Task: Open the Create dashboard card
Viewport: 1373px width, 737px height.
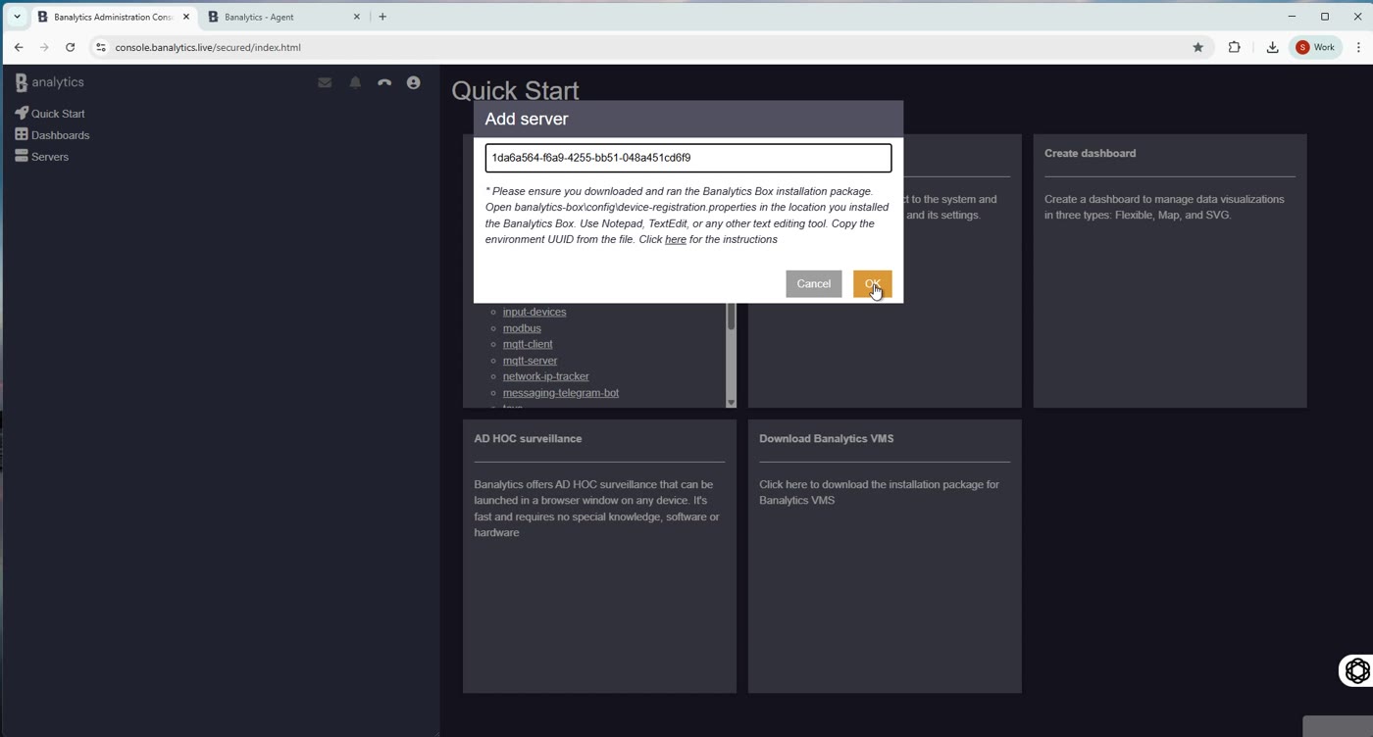Action: click(x=1170, y=270)
